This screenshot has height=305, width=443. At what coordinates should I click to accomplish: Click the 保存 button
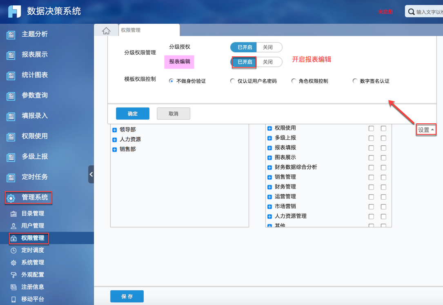pyautogui.click(x=127, y=296)
